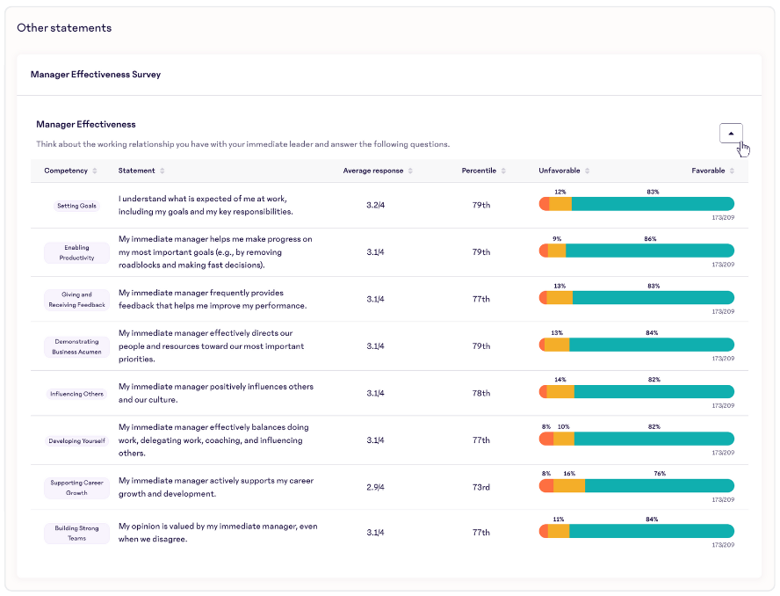
Task: Click the Influencing Others result bar
Action: [637, 391]
